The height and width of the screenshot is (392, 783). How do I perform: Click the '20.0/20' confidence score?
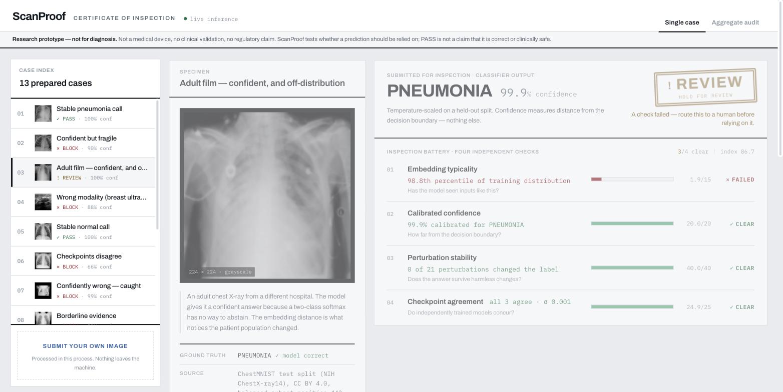[698, 224]
